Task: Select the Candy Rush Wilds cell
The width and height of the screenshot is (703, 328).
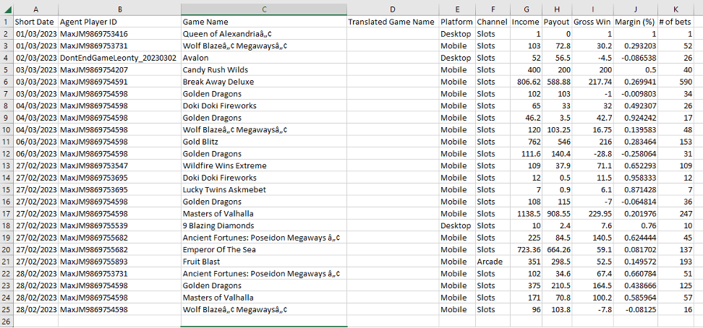Action: point(263,70)
